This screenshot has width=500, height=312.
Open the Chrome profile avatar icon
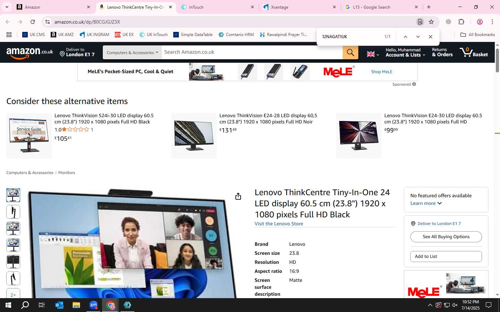click(480, 22)
